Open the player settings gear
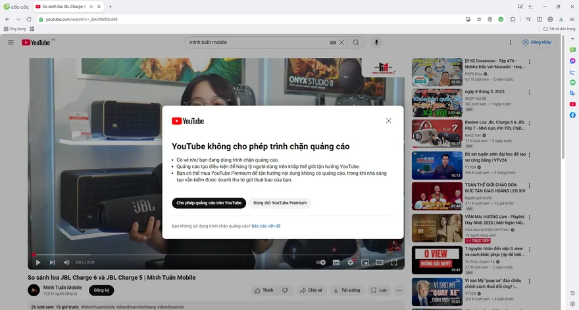This screenshot has width=579, height=310. pos(351,263)
